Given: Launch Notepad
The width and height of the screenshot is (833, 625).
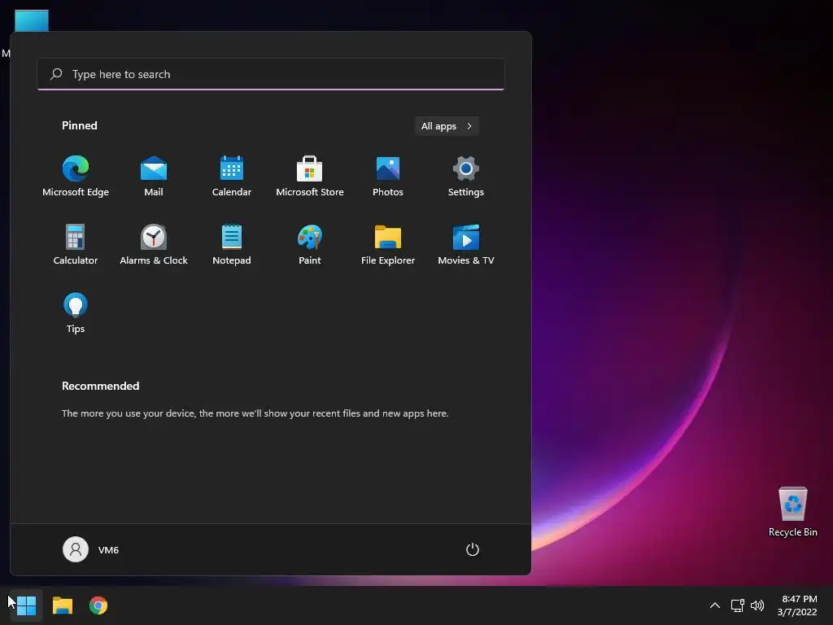Looking at the screenshot, I should pyautogui.click(x=232, y=245).
